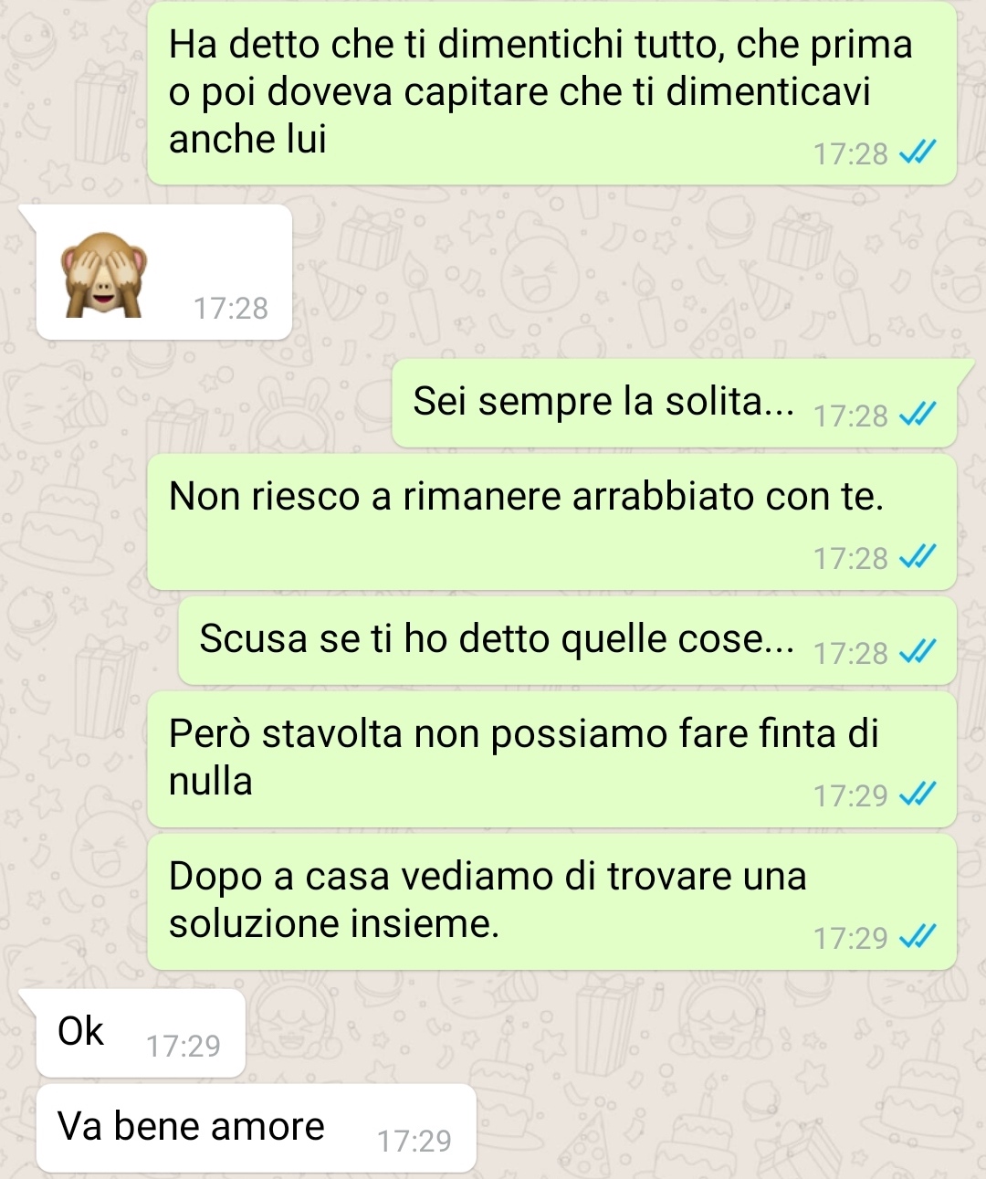This screenshot has height=1179, width=986.
Task: Tap read ticks on 'Però stavolta' message
Action: click(918, 795)
